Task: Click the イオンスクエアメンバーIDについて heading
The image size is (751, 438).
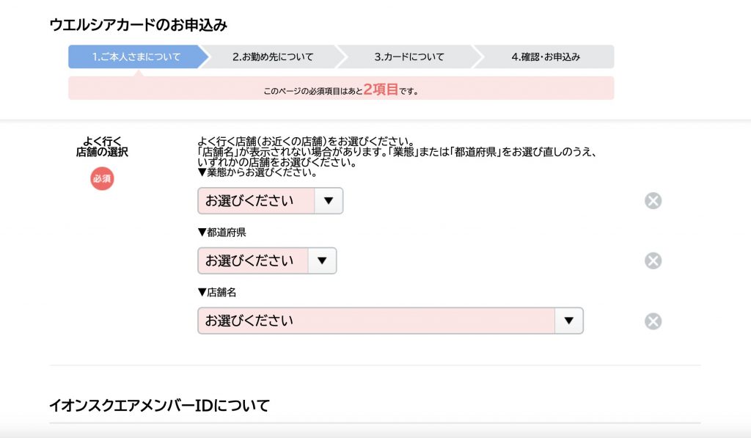Action: tap(159, 406)
